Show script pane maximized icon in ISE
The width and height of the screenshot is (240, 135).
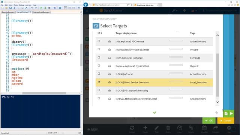pos(73,8)
